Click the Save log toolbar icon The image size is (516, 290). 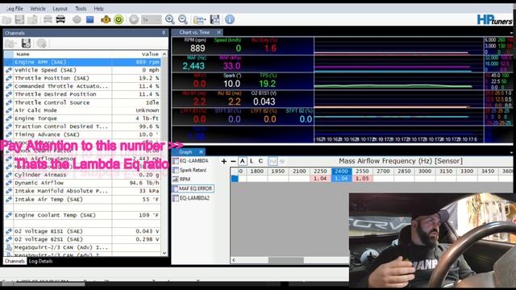click(x=19, y=19)
